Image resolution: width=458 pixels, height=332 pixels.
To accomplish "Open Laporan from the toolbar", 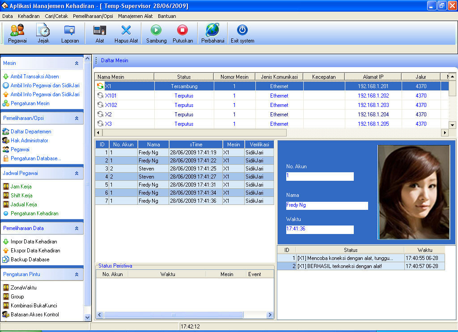I will [x=70, y=34].
